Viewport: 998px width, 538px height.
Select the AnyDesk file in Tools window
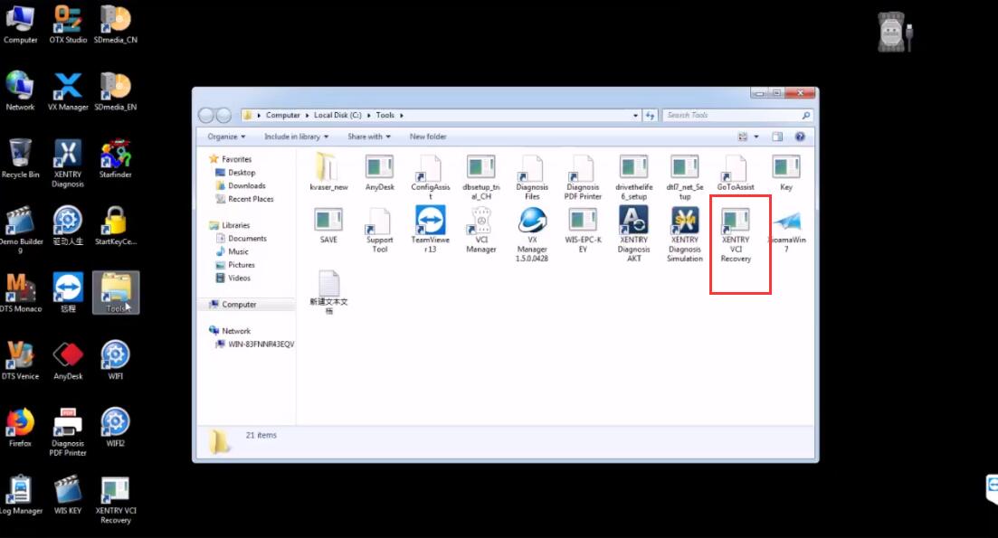click(379, 173)
